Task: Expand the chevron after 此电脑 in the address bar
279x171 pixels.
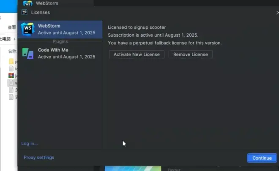Action: [14, 39]
